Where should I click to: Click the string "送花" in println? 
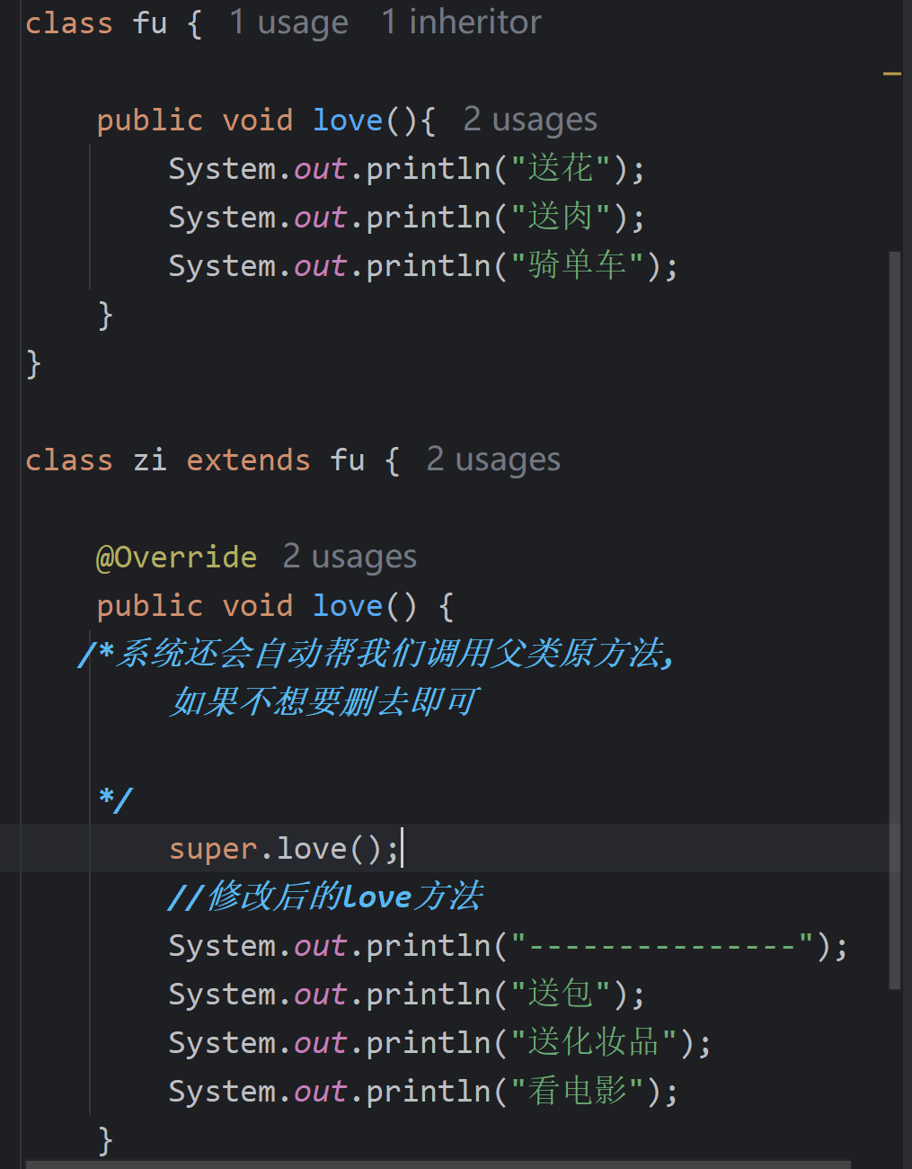click(x=561, y=168)
